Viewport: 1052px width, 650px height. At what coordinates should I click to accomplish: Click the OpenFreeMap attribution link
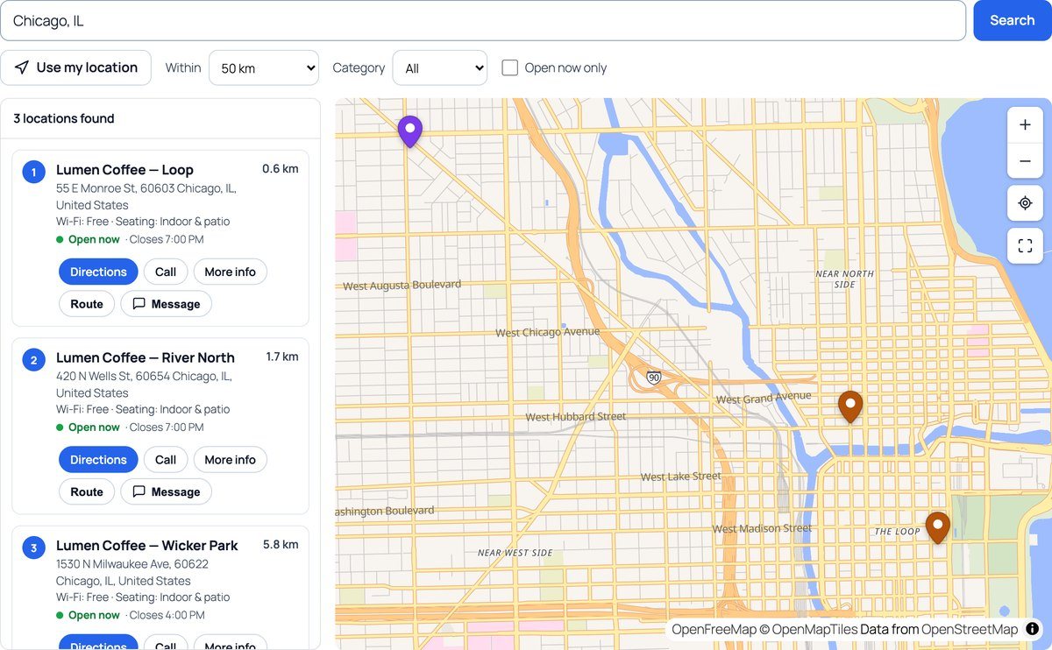pyautogui.click(x=714, y=629)
